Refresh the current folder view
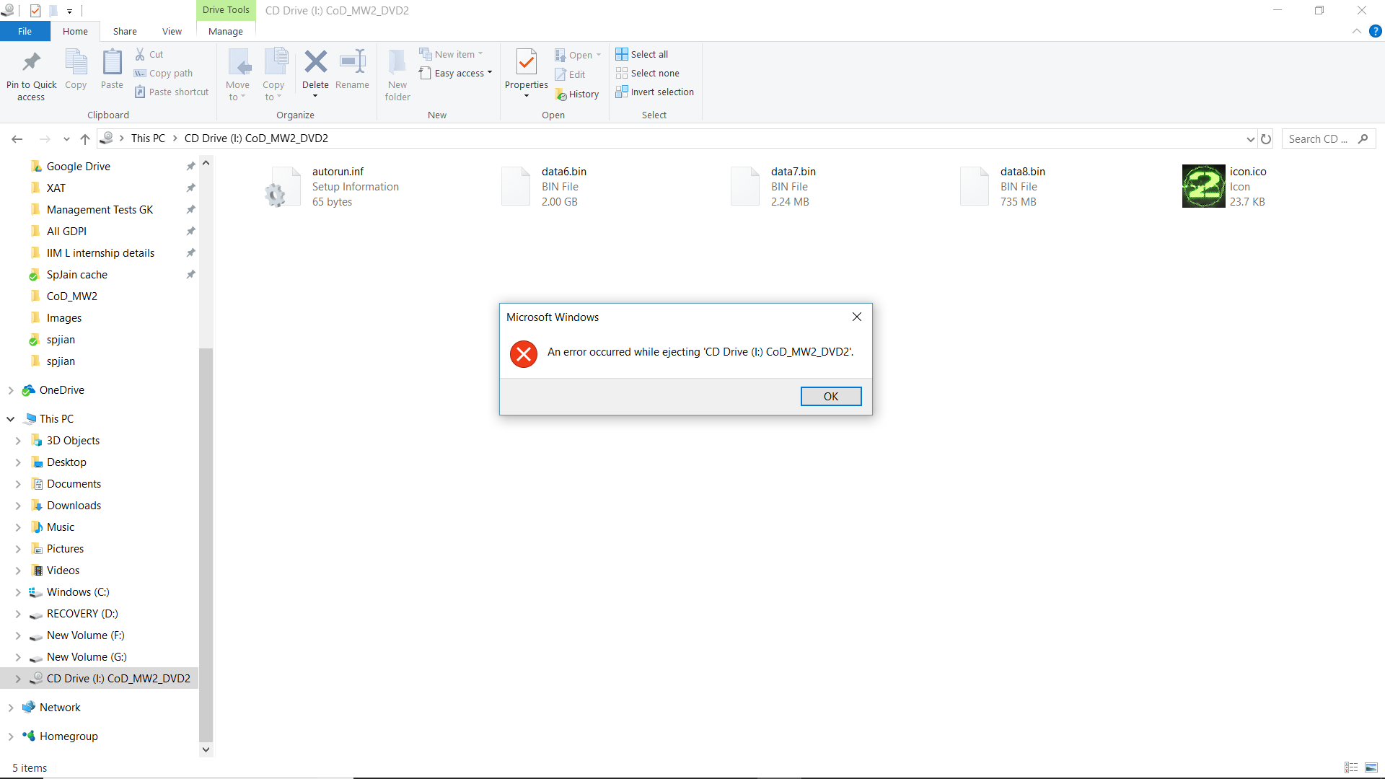1385x779 pixels. point(1266,138)
